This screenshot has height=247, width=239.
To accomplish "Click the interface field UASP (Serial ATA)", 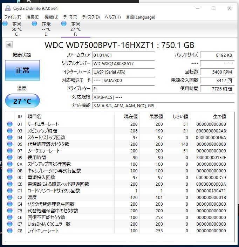I will 123,72.
